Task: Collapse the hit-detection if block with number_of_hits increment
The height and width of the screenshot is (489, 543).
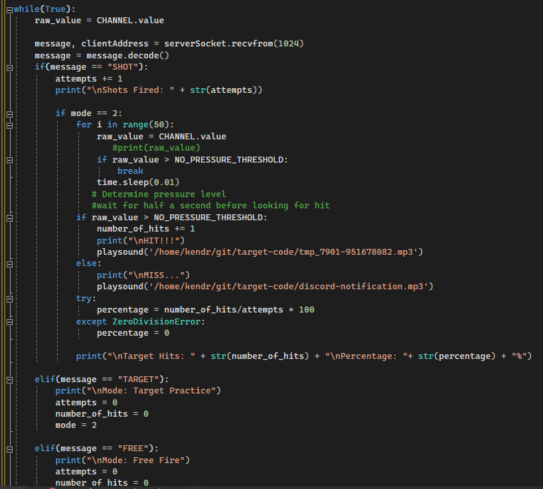Action: [10, 218]
